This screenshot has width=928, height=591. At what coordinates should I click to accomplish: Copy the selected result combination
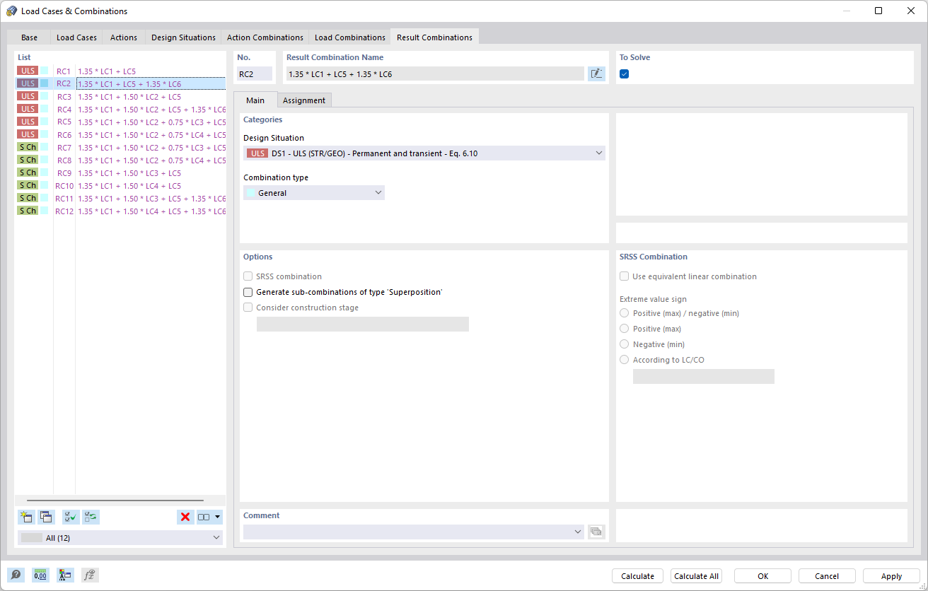(46, 517)
